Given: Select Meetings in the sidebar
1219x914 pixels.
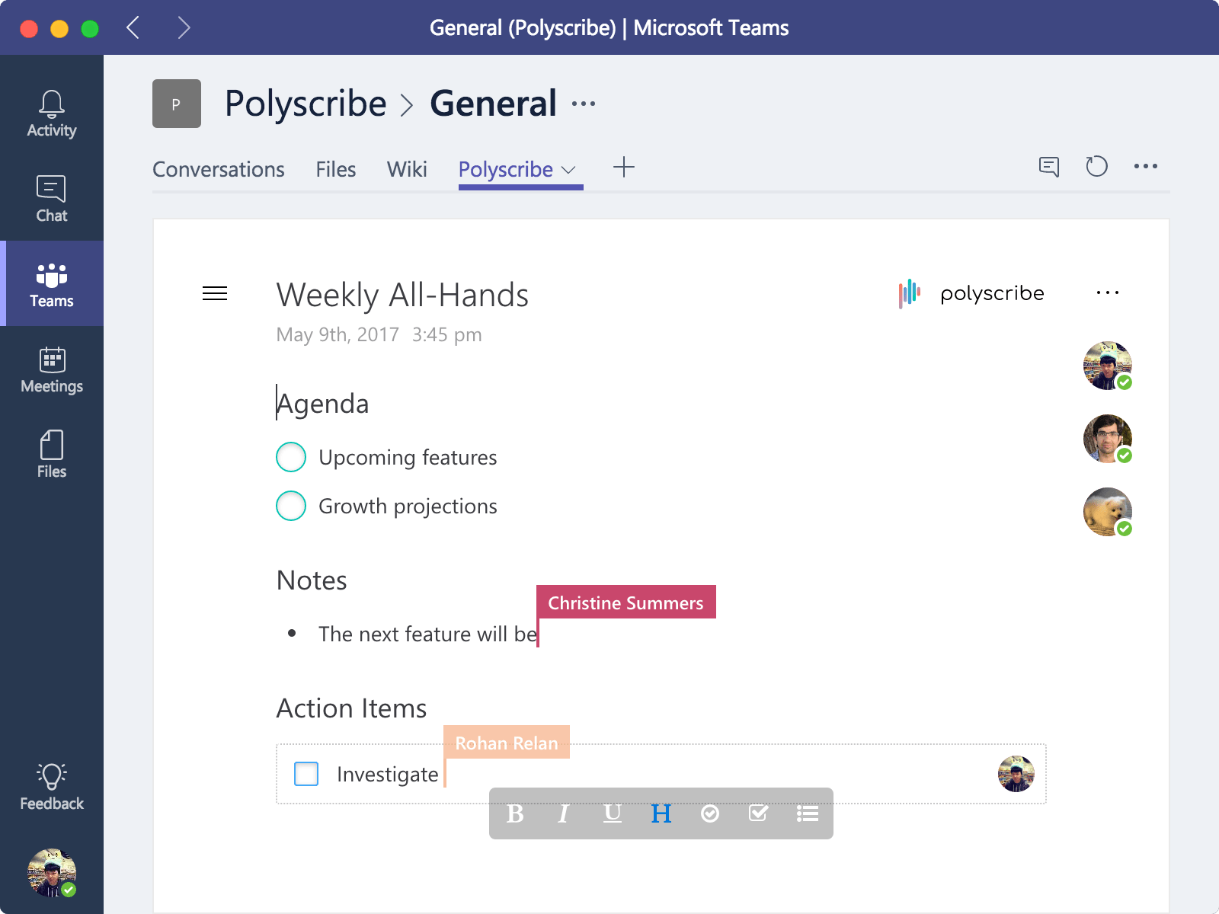Looking at the screenshot, I should (51, 369).
